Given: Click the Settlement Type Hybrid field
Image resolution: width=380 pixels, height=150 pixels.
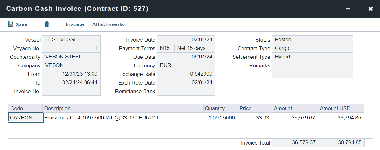Looking at the screenshot, I should (x=312, y=57).
